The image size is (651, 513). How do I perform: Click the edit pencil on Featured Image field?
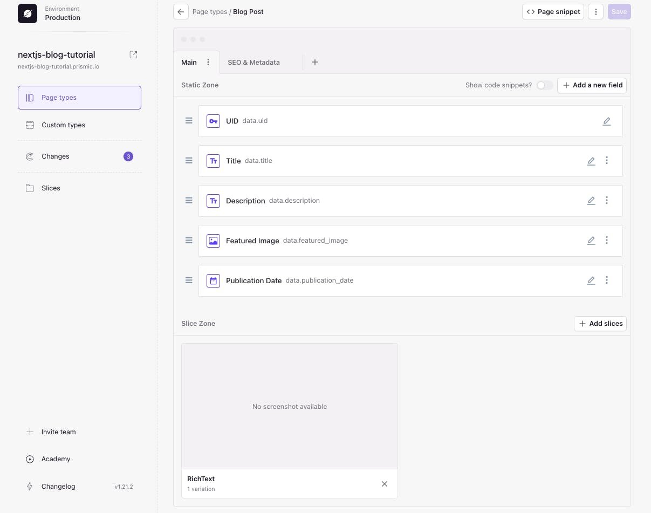[591, 241]
